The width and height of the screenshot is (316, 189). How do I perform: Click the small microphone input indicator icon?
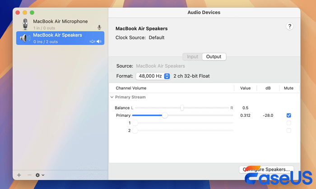pyautogui.click(x=99, y=28)
